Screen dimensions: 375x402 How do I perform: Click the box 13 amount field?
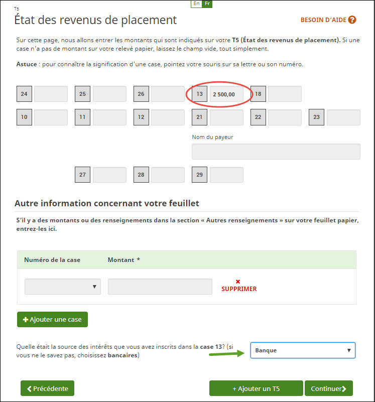[226, 94]
